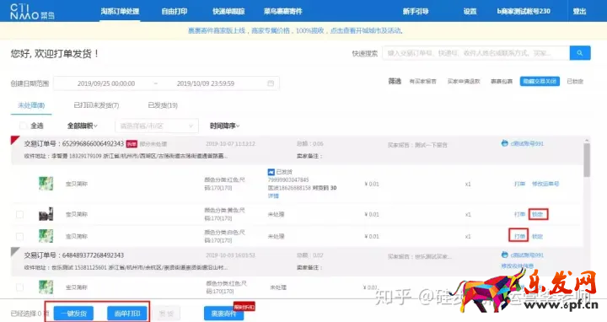607x322 pixels.
Task: Check the second item's row checkbox
Action: pos(19,214)
